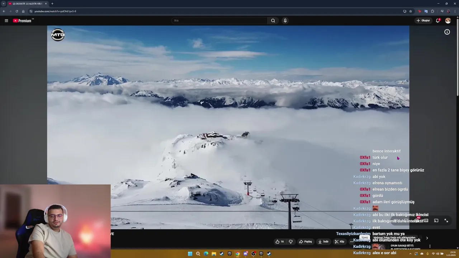The width and height of the screenshot is (459, 258).
Task: Select the Tümü filter chip
Action: click(365, 238)
